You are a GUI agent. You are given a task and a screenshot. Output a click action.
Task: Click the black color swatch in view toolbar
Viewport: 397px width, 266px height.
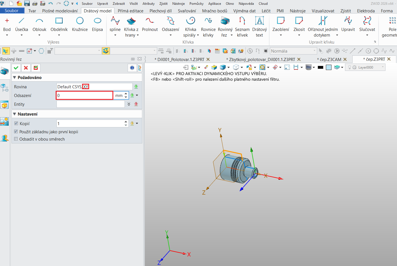coord(321,67)
